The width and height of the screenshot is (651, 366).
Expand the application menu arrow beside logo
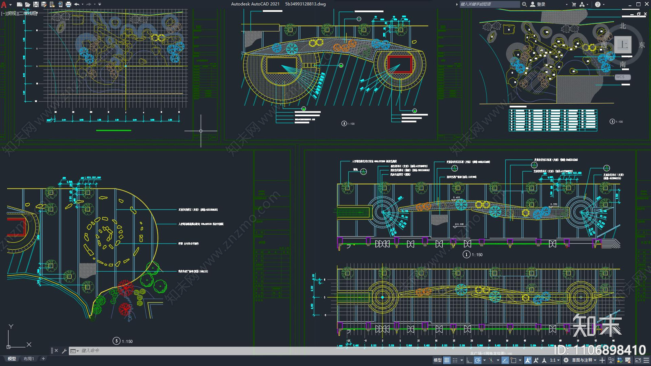11,4
